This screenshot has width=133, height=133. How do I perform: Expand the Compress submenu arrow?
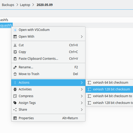(82, 96)
